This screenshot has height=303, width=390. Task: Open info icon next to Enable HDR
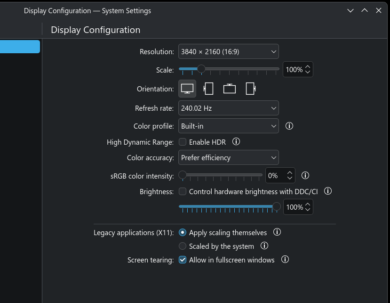click(x=236, y=142)
